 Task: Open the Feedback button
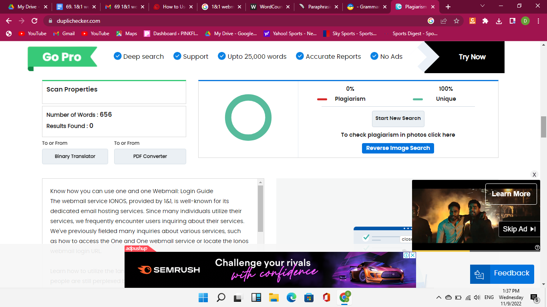502,274
